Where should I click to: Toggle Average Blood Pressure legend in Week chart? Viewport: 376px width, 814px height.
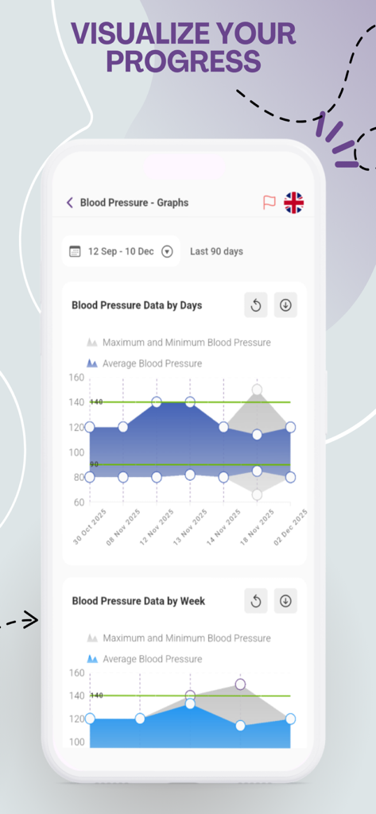click(144, 659)
